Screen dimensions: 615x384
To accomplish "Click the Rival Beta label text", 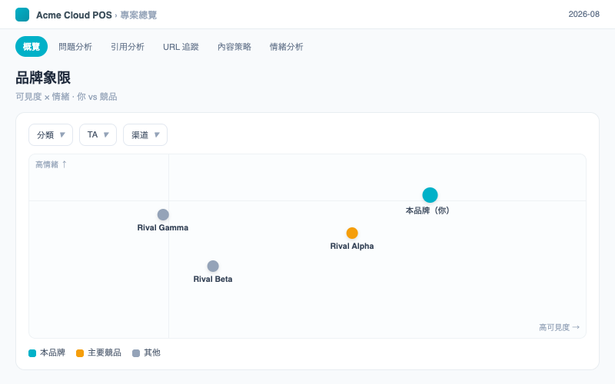I will [x=213, y=279].
